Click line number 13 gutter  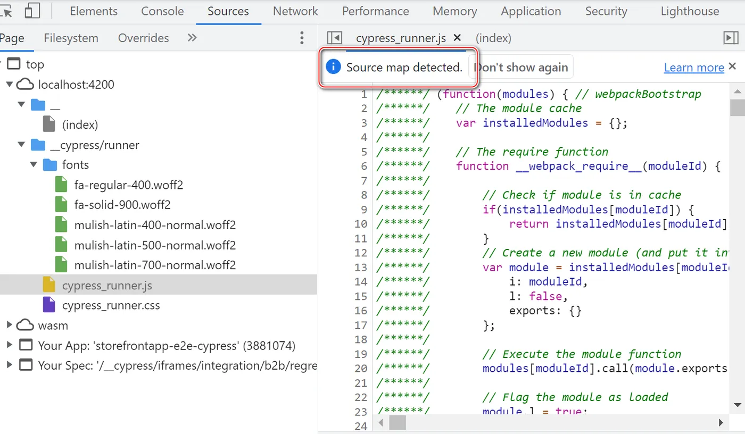pyautogui.click(x=361, y=267)
